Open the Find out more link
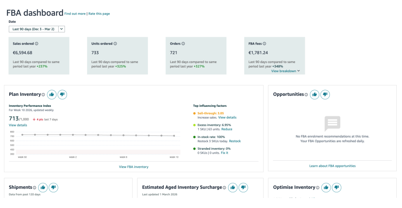Viewport: 402px width, 208px height. [75, 14]
